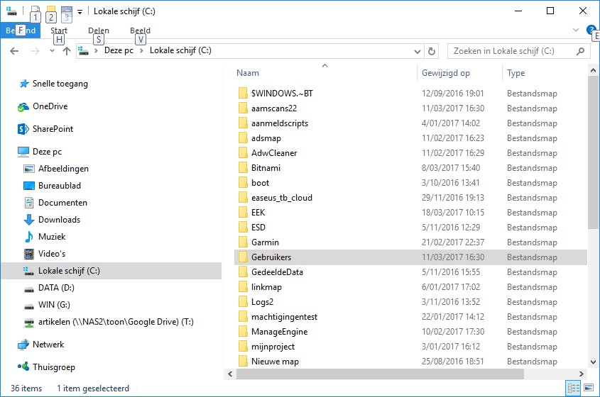This screenshot has height=397, width=600.
Task: Open the Start ribbon tab
Action: click(59, 30)
